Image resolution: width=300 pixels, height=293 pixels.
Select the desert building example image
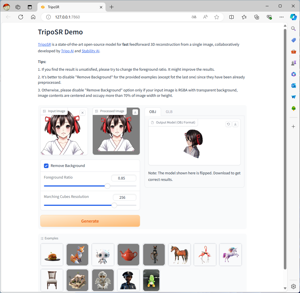[x=77, y=280]
